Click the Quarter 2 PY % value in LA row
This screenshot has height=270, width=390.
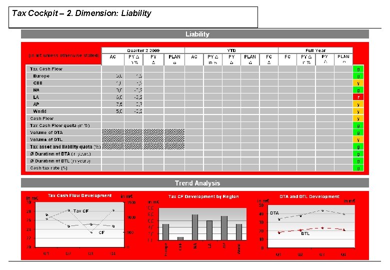pyautogui.click(x=138, y=97)
